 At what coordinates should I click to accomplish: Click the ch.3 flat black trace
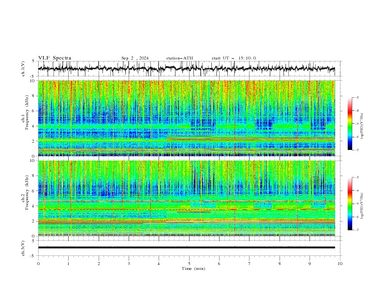point(187,248)
